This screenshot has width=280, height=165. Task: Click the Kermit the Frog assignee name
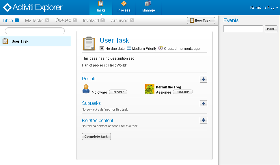tap(168, 87)
